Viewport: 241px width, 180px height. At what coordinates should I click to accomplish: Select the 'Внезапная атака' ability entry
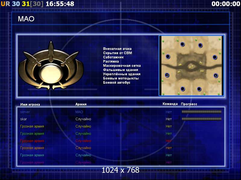(117, 49)
